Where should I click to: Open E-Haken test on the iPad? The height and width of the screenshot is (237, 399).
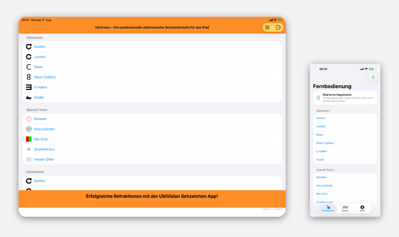pyautogui.click(x=152, y=87)
